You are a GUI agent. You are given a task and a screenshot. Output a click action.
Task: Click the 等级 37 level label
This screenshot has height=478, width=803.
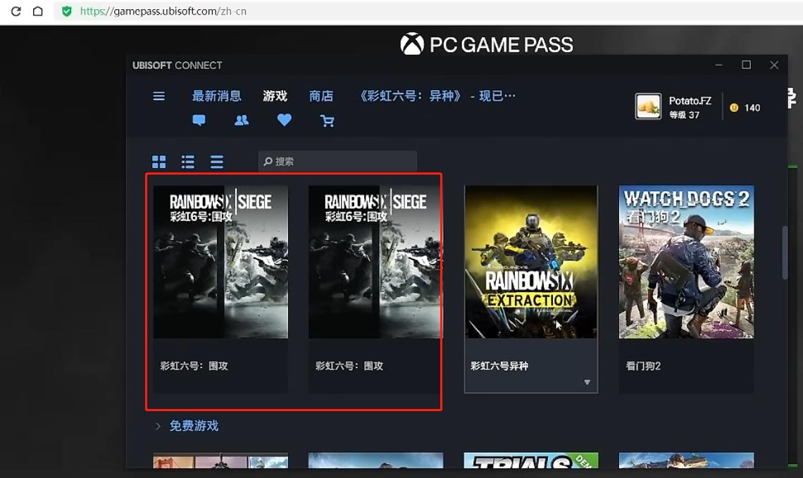point(684,115)
